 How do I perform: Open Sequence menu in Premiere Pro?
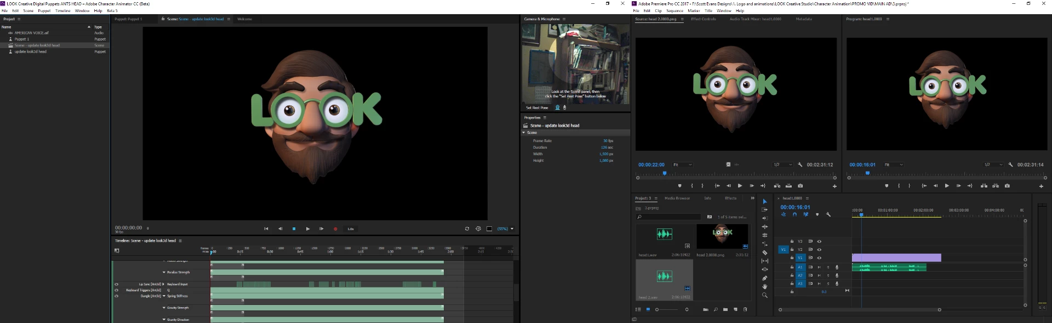674,10
